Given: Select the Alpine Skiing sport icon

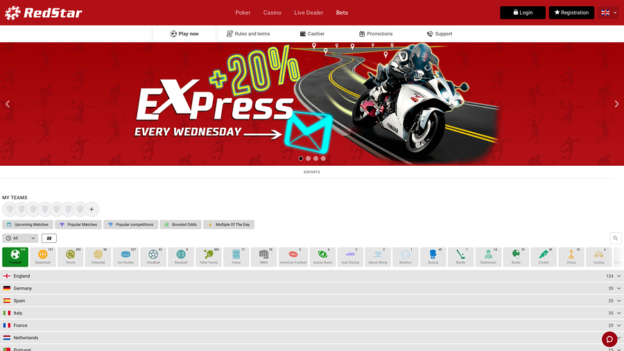Looking at the screenshot, I should click(378, 257).
